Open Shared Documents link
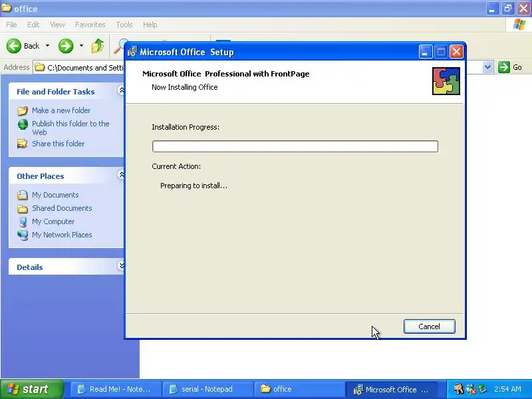Screen dimensions: 532x399 click(x=62, y=208)
